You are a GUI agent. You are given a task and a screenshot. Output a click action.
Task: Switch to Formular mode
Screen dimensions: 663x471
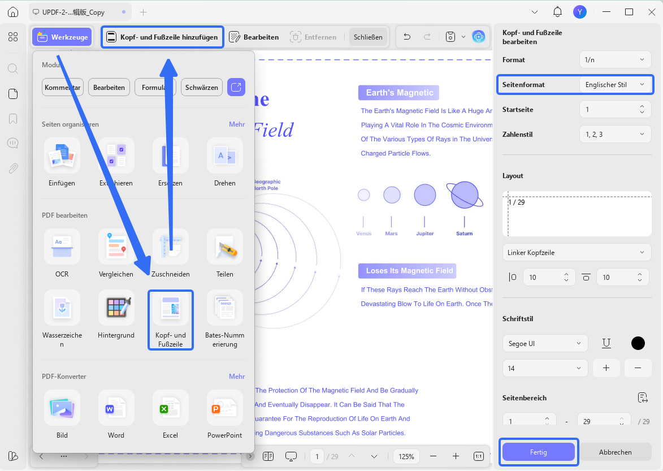[x=155, y=87]
